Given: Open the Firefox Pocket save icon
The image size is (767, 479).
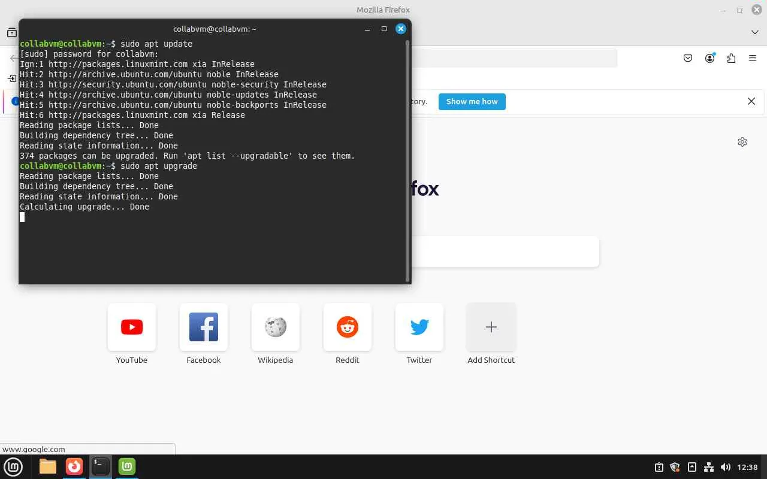Looking at the screenshot, I should pyautogui.click(x=688, y=58).
